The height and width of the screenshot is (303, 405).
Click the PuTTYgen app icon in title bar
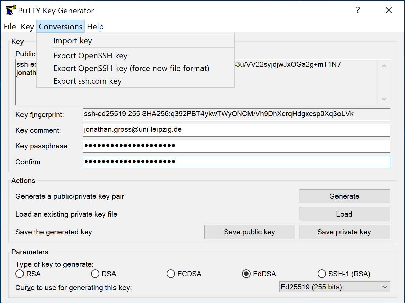[11, 10]
